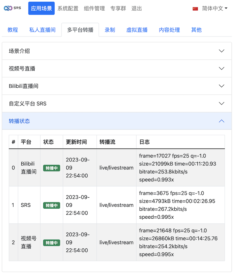Click 退出 to log out
Image resolution: width=233 pixels, height=273 pixels.
point(137,9)
